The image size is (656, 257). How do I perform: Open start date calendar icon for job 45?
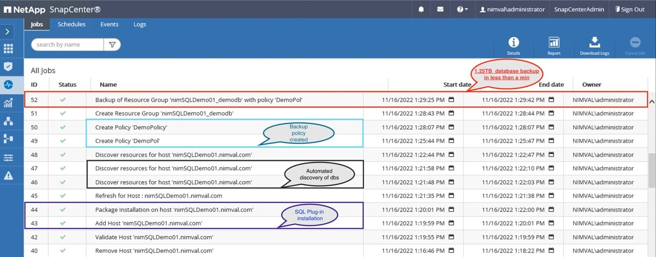tap(451, 196)
